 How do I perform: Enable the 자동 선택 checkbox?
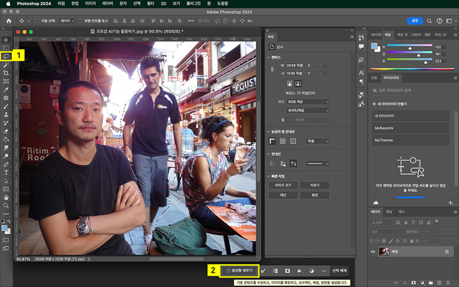36,21
